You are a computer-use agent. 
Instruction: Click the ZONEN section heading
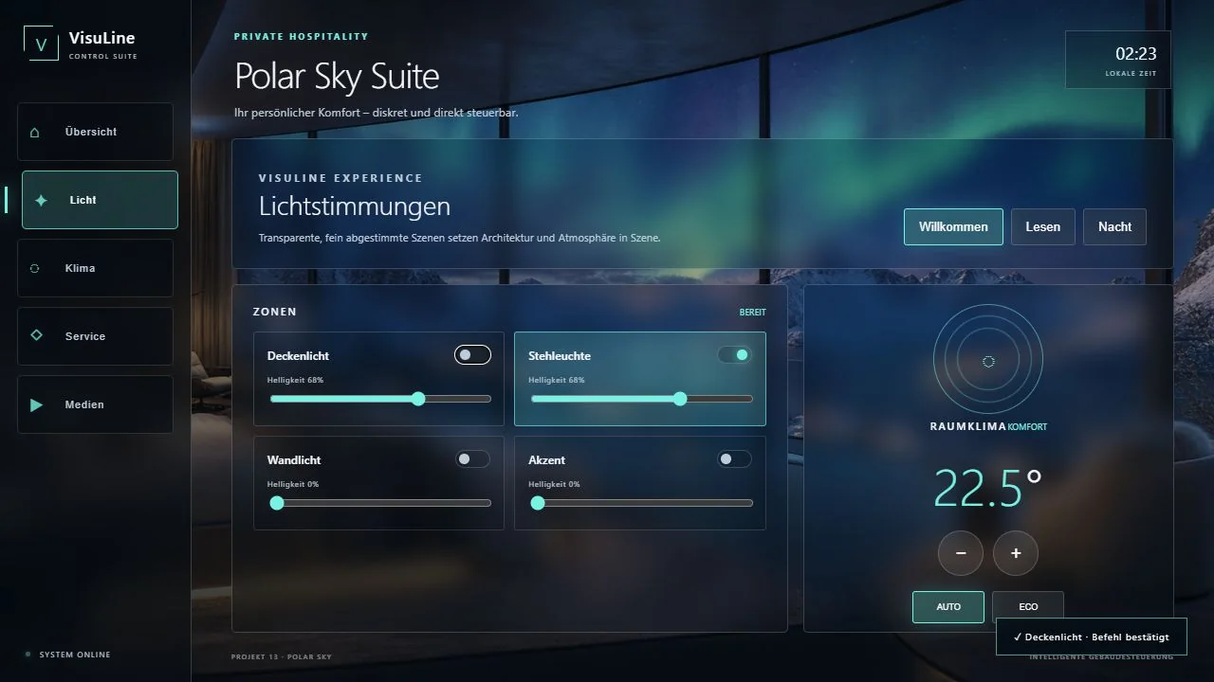point(275,312)
